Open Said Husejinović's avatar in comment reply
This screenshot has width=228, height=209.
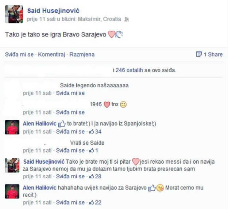(12, 165)
